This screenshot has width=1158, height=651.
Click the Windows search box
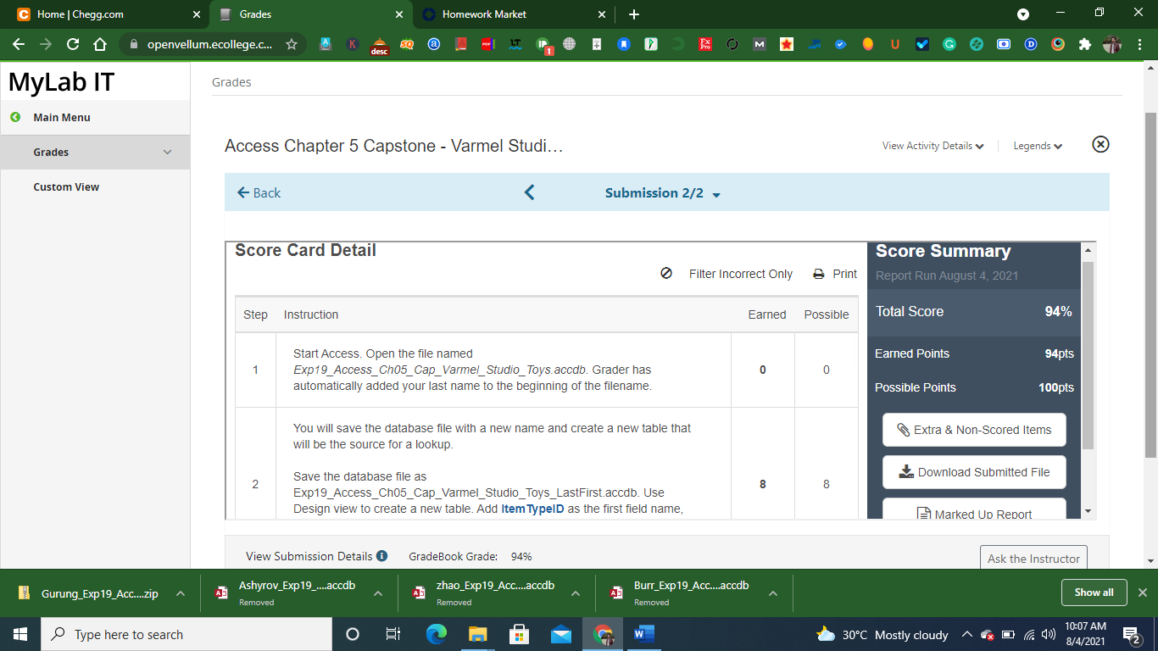tap(187, 634)
